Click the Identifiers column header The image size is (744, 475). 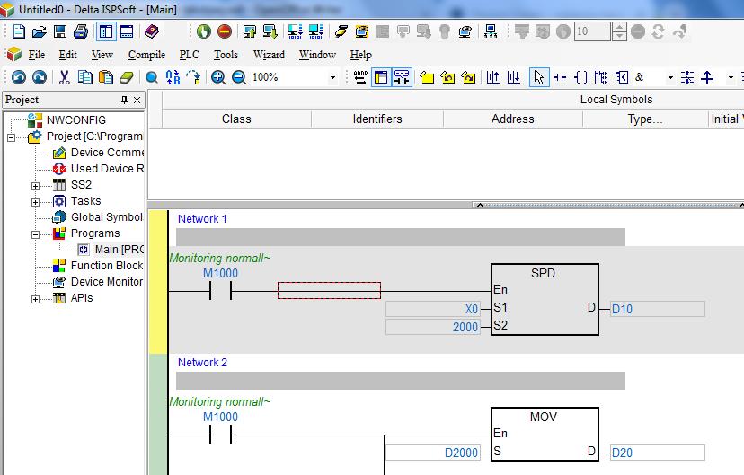377,119
